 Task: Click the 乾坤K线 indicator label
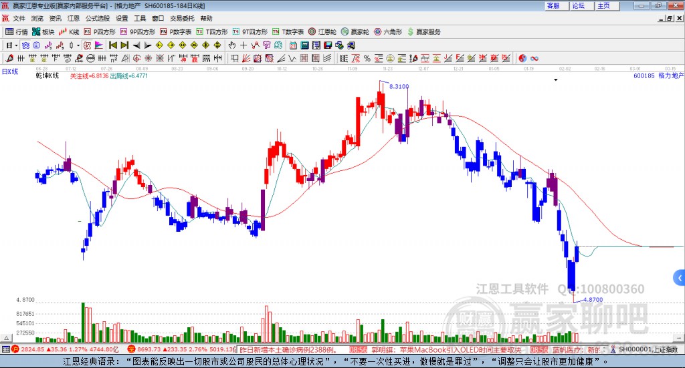47,76
